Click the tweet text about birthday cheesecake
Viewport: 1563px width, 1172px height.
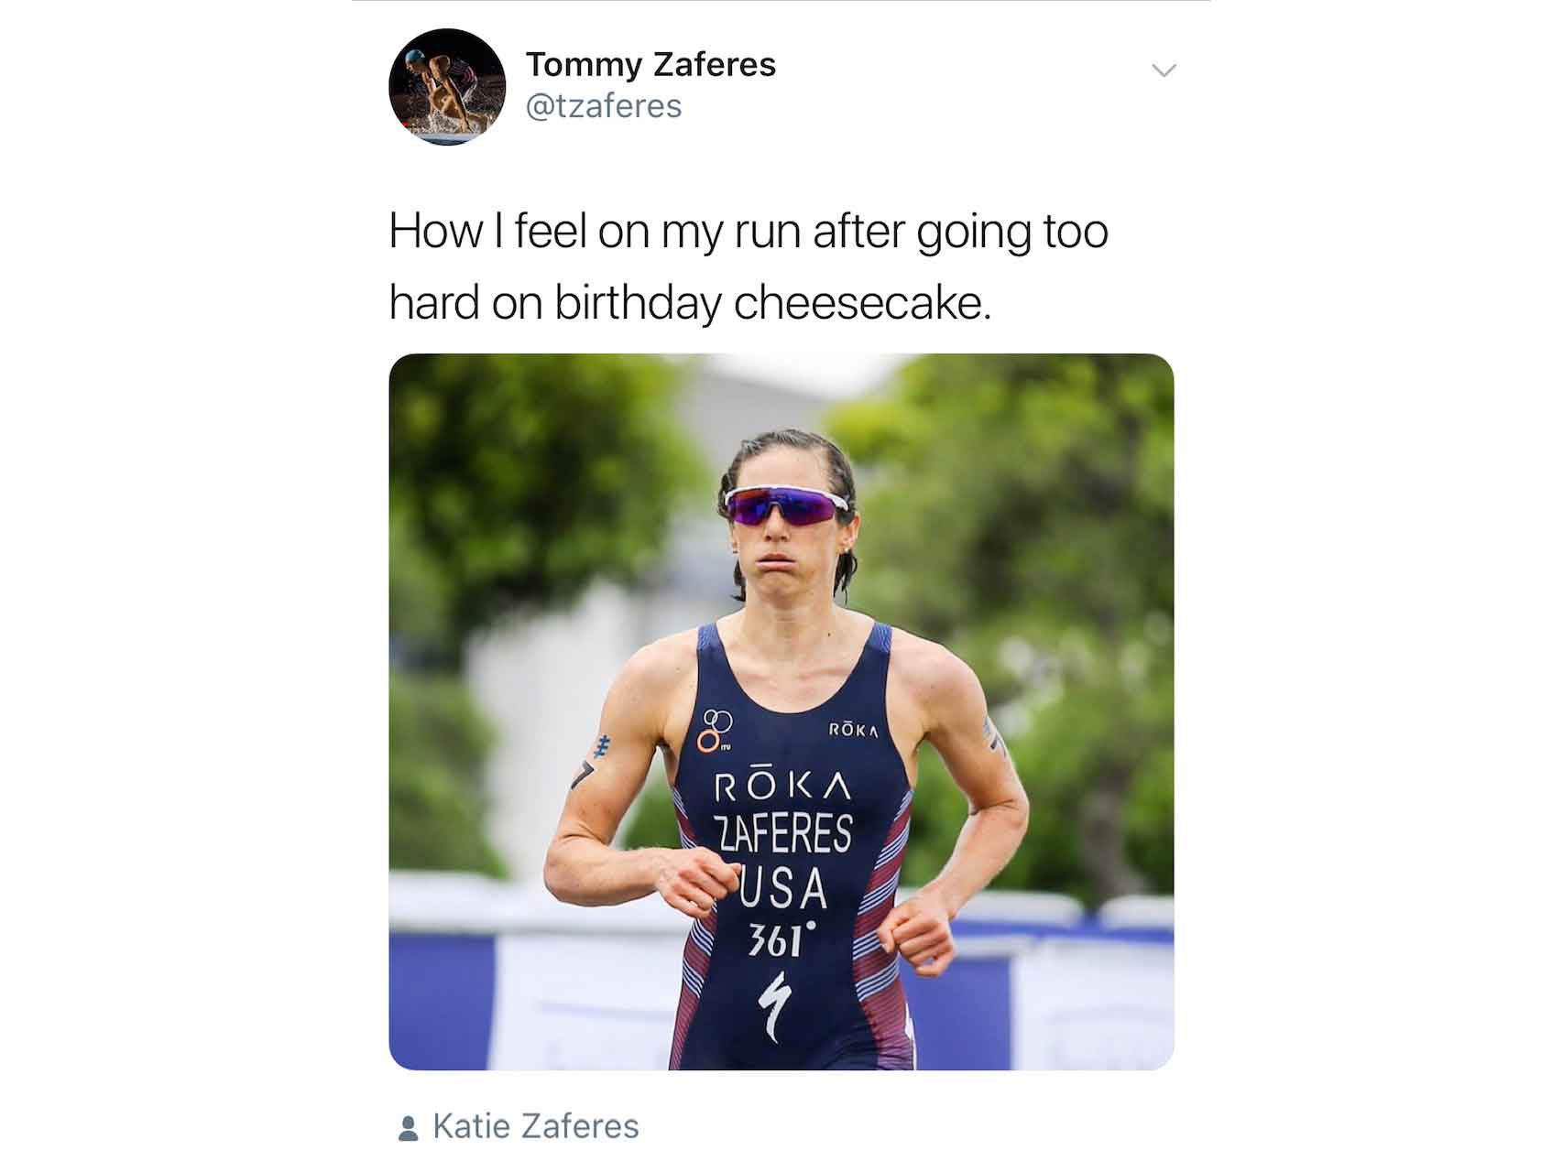749,266
